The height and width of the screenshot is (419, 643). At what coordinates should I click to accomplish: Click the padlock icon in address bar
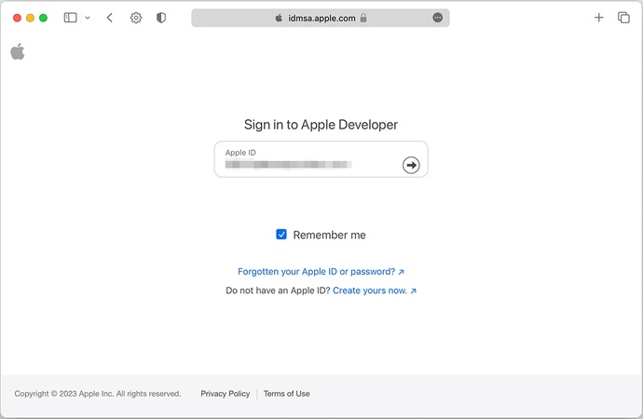tap(363, 18)
